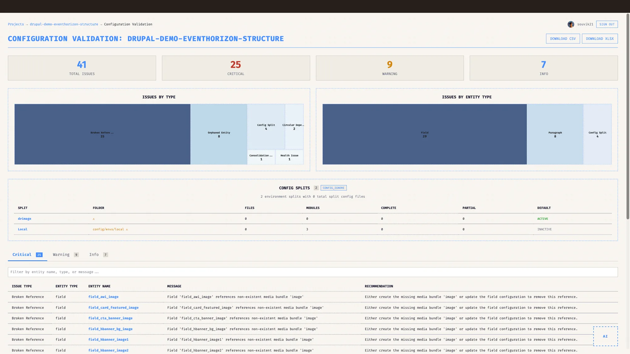The width and height of the screenshot is (630, 354).
Task: Open field_hbanner_bg_image entity link
Action: (x=110, y=329)
